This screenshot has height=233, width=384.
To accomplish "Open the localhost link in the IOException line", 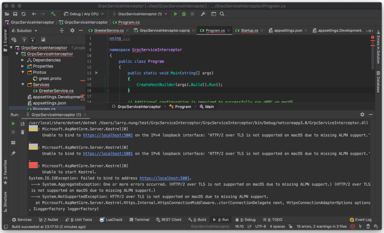I will (164, 178).
